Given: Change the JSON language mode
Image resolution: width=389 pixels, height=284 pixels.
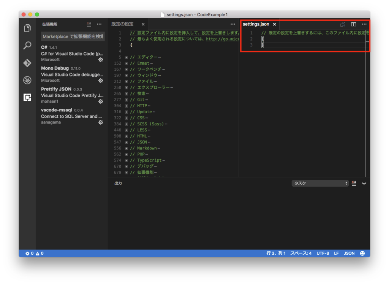Looking at the screenshot, I should point(349,253).
